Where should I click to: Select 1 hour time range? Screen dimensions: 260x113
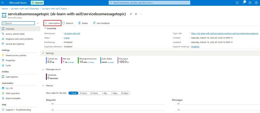click(73, 93)
